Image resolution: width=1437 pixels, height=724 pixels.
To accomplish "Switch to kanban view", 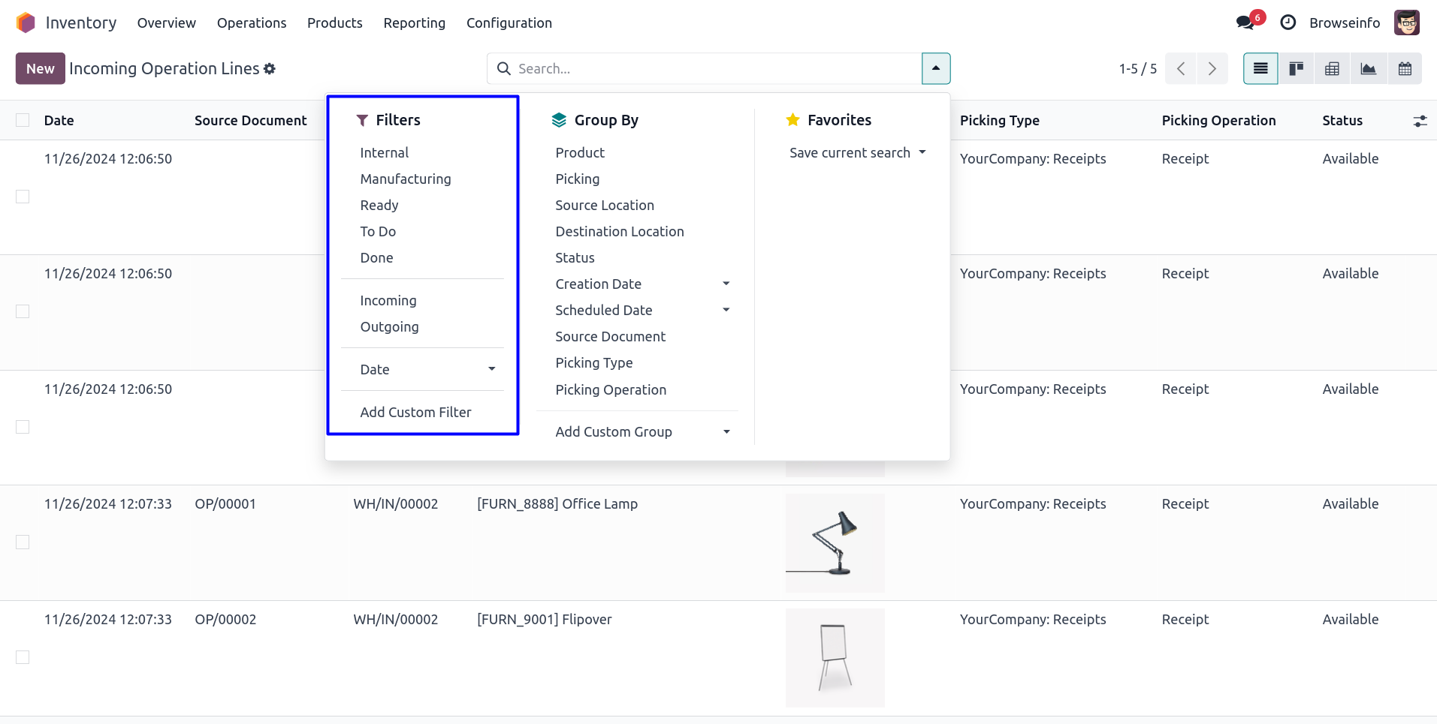I will (x=1296, y=69).
